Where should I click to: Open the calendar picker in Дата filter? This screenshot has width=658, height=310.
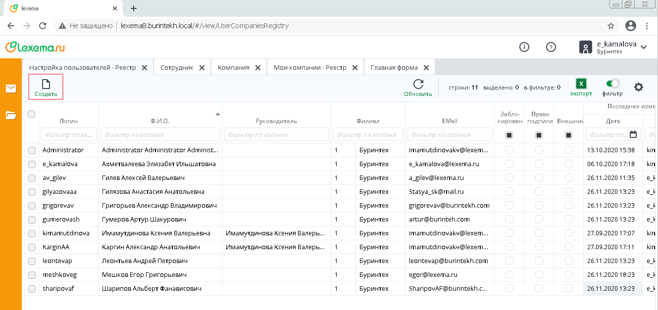pyautogui.click(x=633, y=134)
